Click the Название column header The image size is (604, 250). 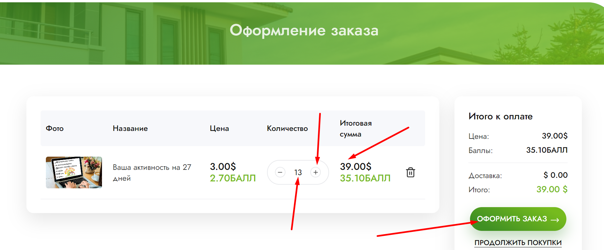coord(130,128)
